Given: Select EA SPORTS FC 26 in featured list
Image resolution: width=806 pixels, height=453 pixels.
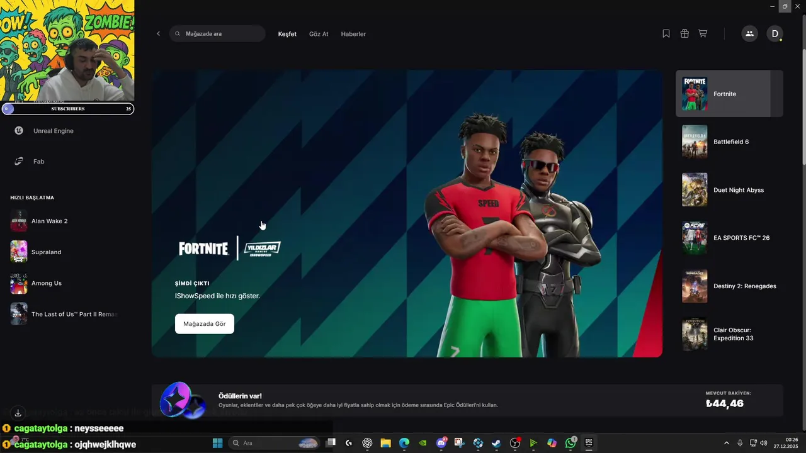Looking at the screenshot, I should (729, 238).
